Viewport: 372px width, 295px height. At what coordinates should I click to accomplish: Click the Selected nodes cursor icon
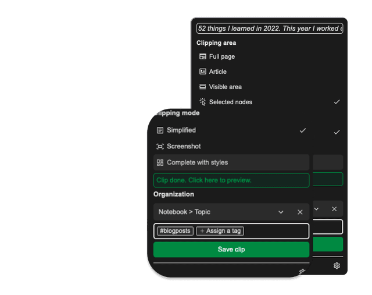[x=203, y=102]
